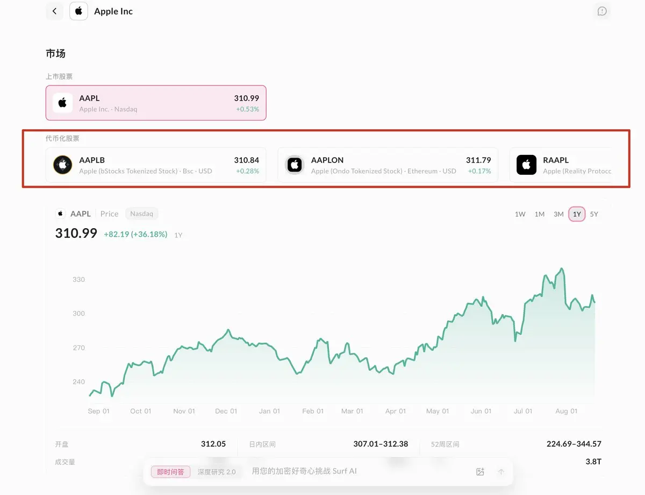Click the small Apple icon in chart header

pos(61,214)
